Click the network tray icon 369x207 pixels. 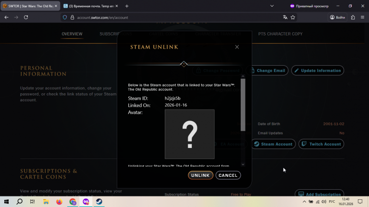(318, 202)
